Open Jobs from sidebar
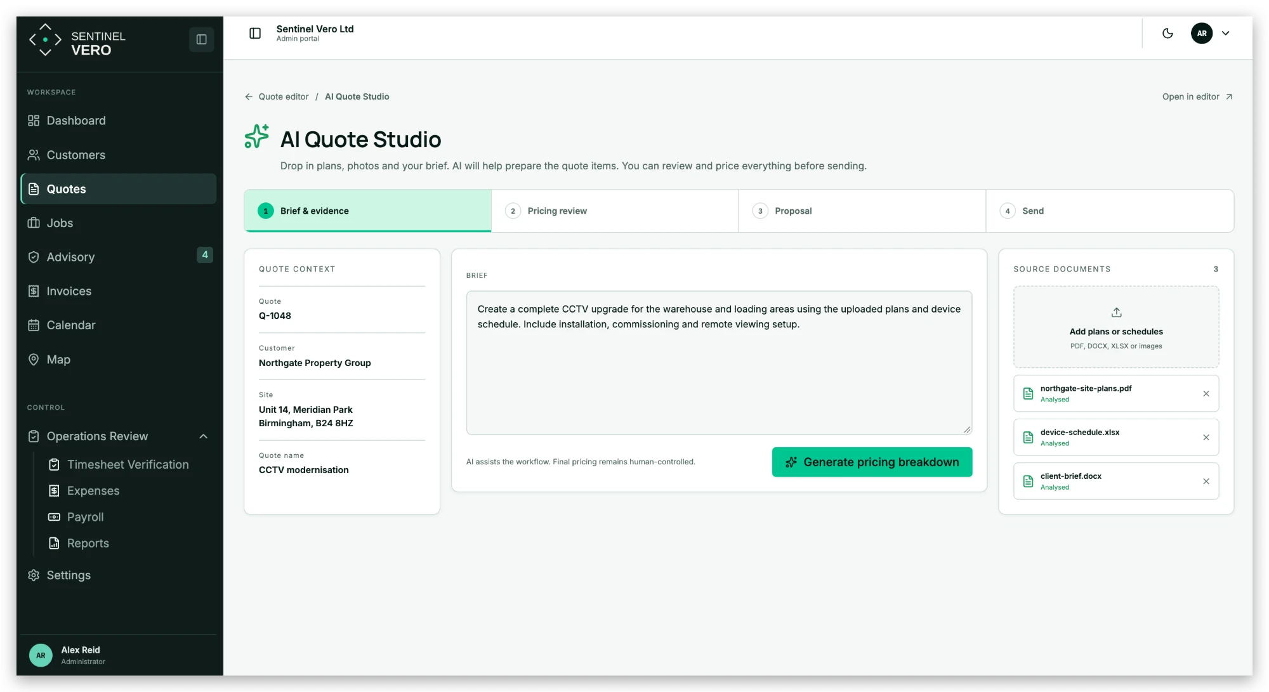The height and width of the screenshot is (692, 1269). [x=119, y=223]
